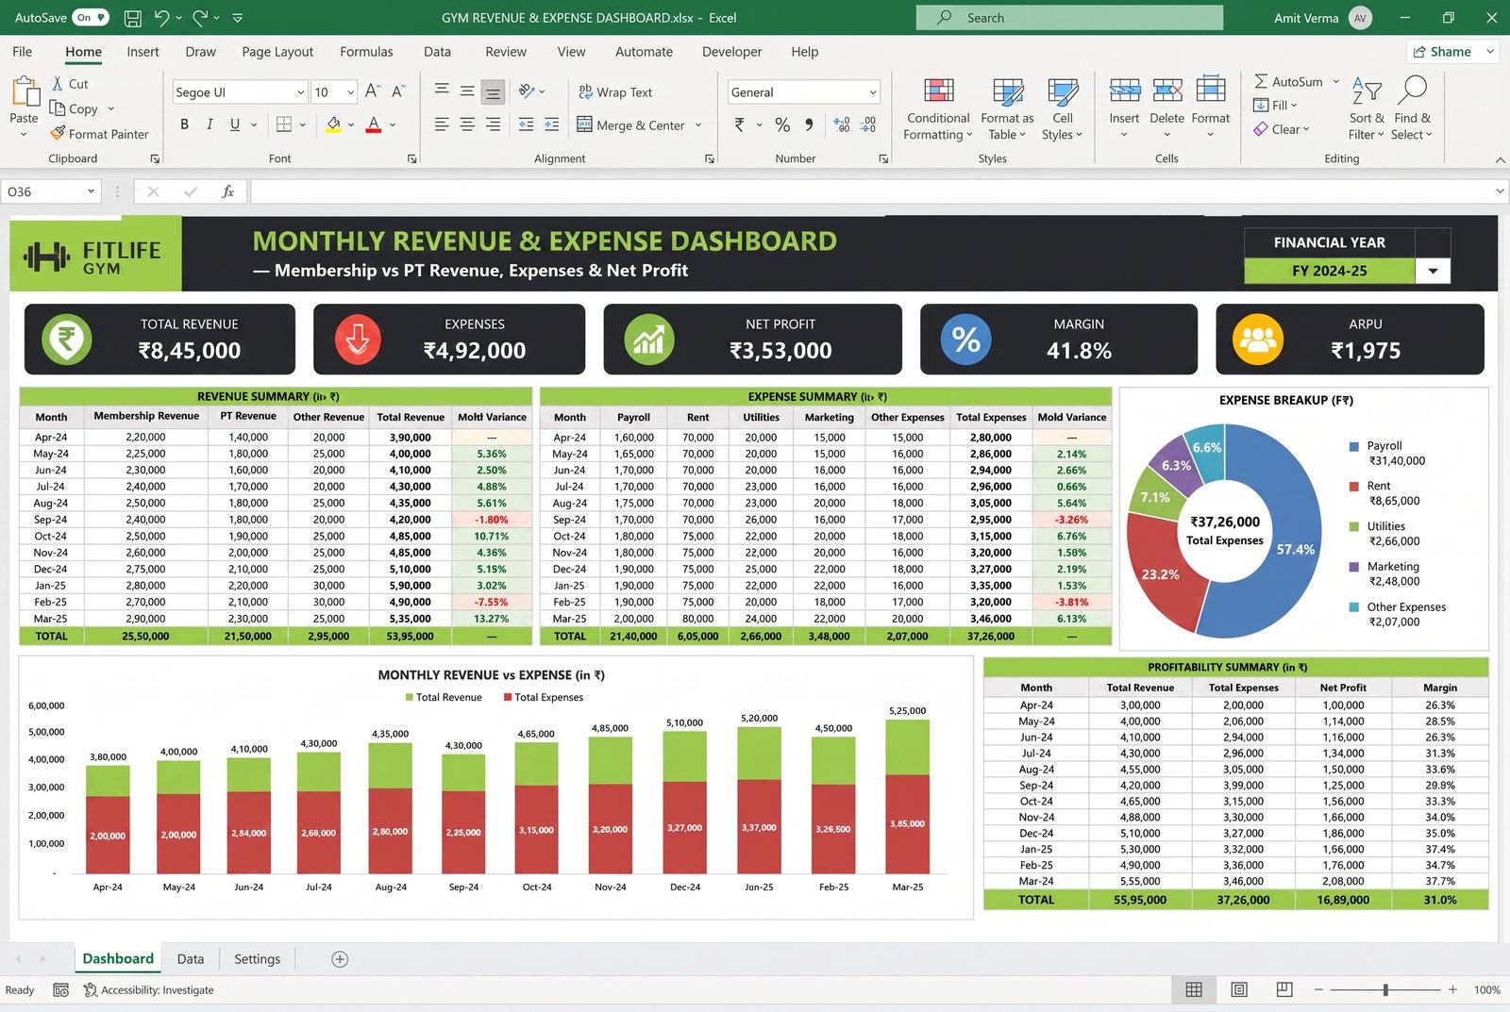Click the Sort & Filter button
1510x1012 pixels.
(1367, 109)
